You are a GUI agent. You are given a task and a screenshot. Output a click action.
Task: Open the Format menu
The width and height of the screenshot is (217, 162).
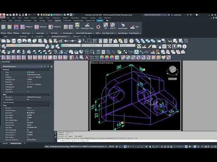coord(33,18)
